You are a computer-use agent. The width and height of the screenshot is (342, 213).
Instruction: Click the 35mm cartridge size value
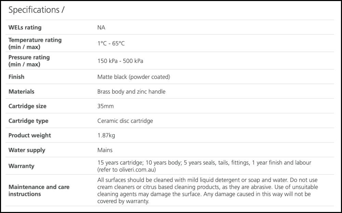[x=105, y=106]
